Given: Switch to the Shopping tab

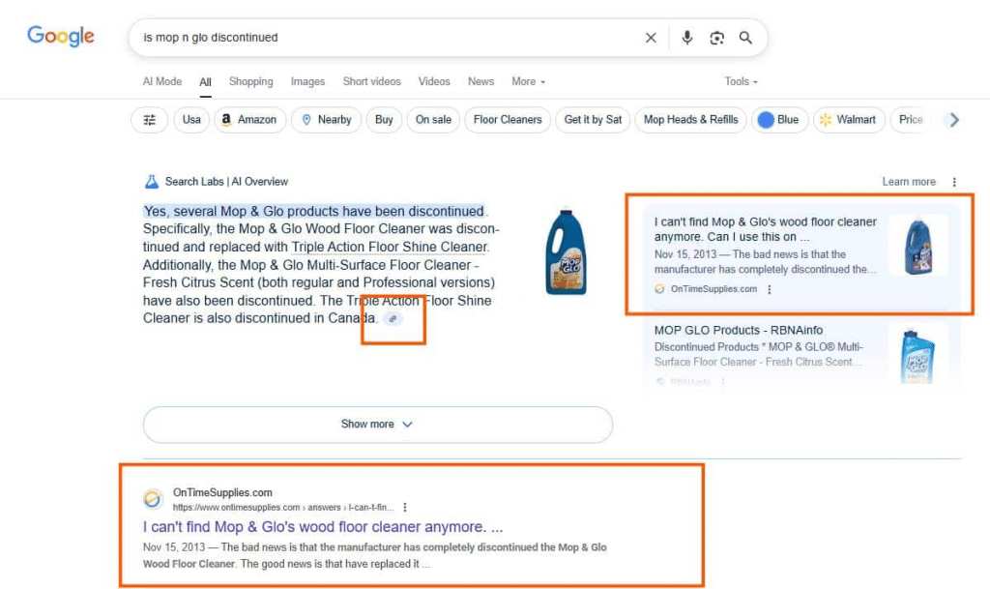Looking at the screenshot, I should coord(251,81).
